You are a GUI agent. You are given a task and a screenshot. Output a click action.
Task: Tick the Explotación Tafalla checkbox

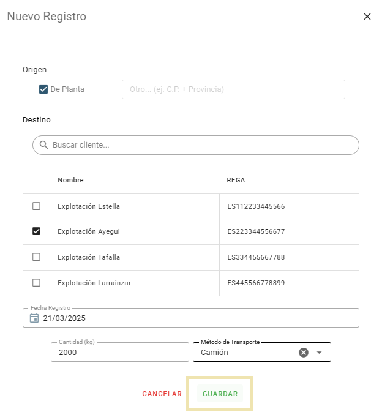36,257
